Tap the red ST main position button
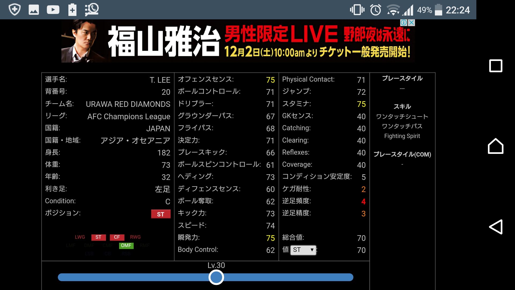The image size is (515, 290). click(x=160, y=214)
